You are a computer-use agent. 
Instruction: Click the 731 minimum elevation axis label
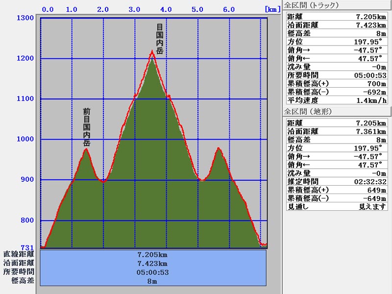click(27, 247)
